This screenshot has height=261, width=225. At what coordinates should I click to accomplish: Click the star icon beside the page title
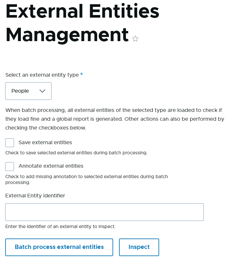[x=135, y=39]
